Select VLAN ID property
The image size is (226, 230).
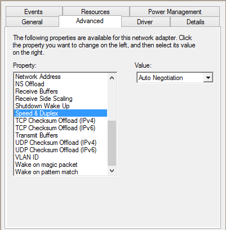click(x=61, y=157)
